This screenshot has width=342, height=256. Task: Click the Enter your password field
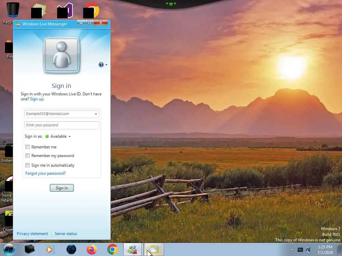[x=62, y=125]
